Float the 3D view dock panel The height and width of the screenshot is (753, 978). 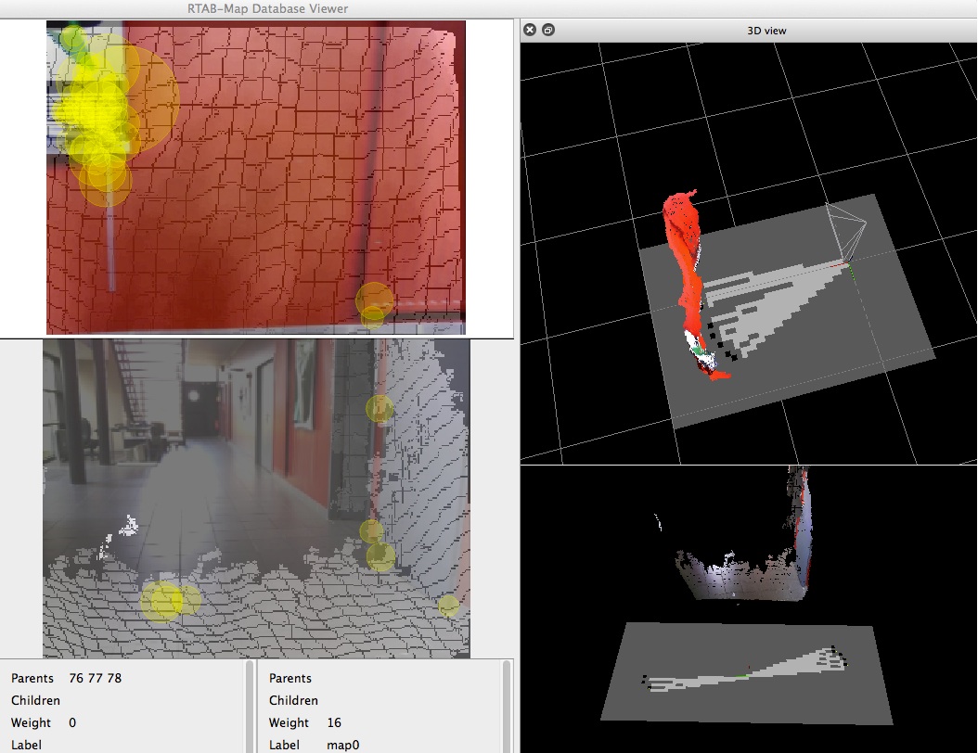click(x=548, y=30)
